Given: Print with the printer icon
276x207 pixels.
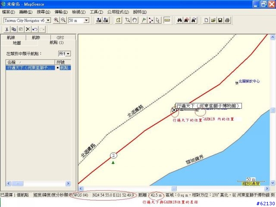Looking at the screenshot, I should tap(227, 20).
